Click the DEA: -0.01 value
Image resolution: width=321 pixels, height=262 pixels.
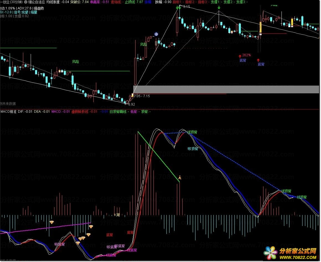tap(42, 112)
